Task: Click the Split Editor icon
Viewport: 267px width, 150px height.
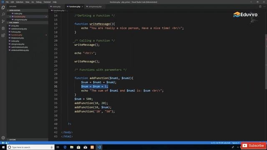Action: click(260, 7)
